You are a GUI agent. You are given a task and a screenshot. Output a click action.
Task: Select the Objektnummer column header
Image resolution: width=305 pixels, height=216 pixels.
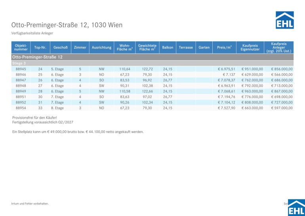pos(21,47)
